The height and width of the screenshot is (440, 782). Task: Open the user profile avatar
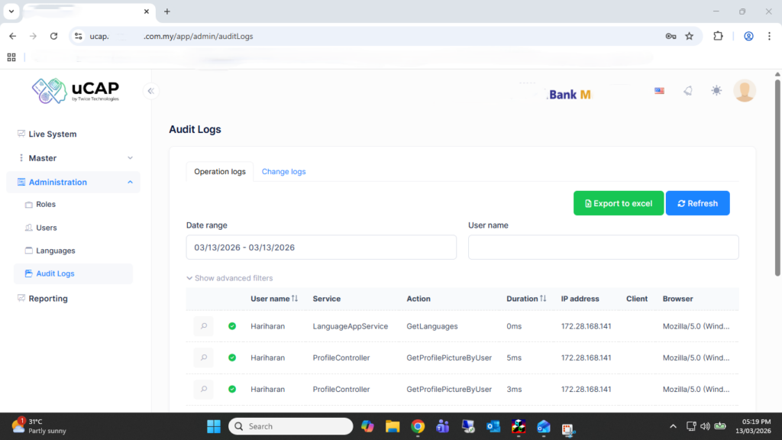point(744,91)
